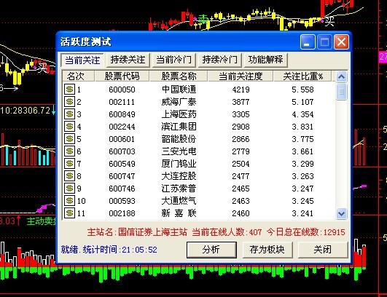387x297 pixels.
Task: Click the stock name 江苏索普
Action: click(x=179, y=189)
